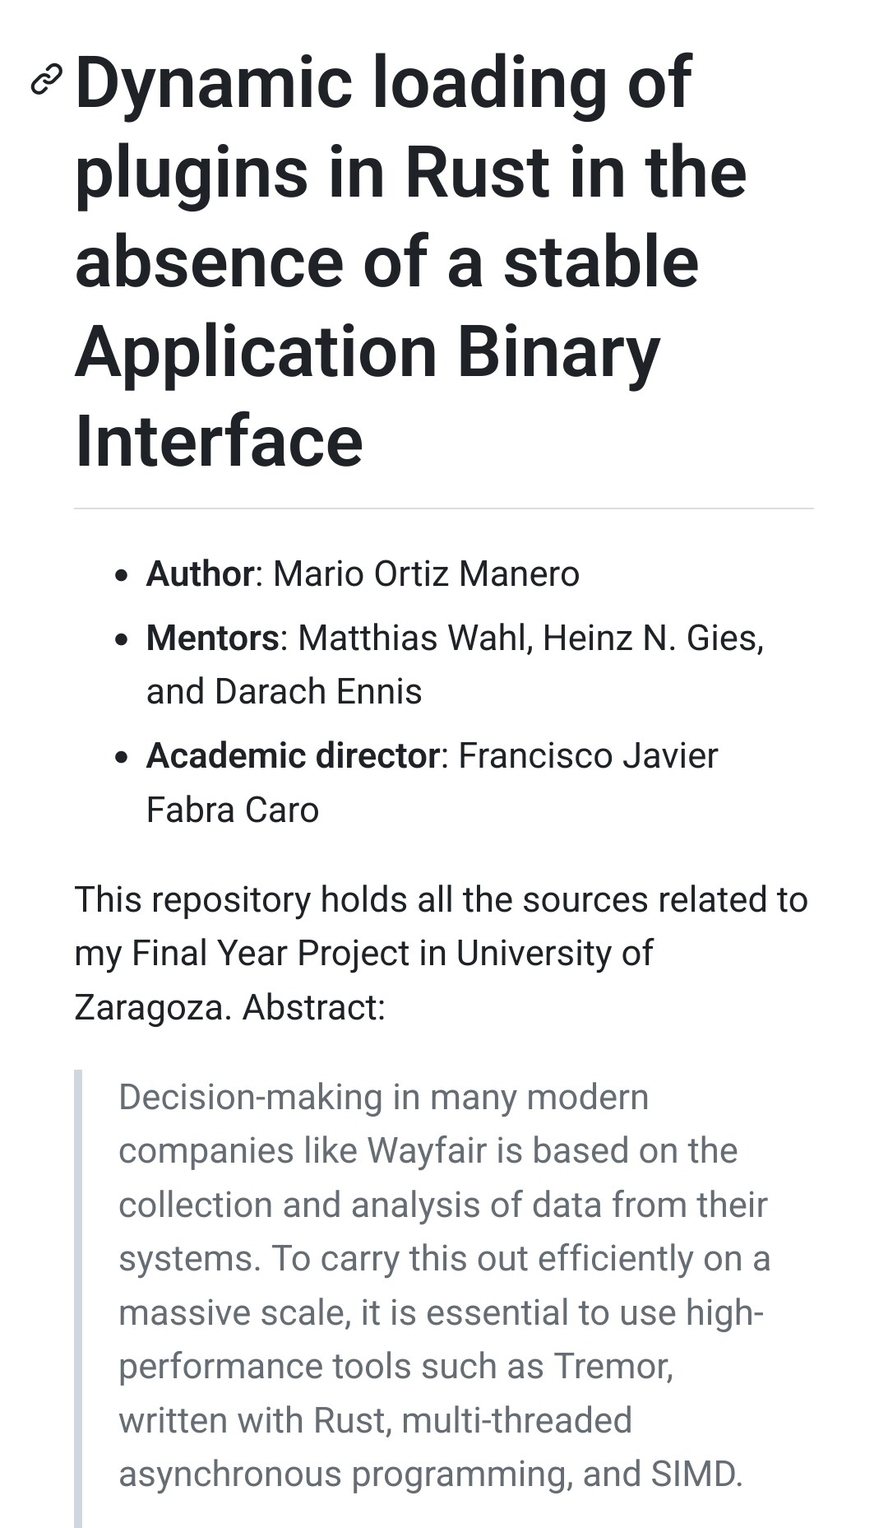888x1528 pixels.
Task: Click the bullet point before 'Author'
Action: [x=122, y=575]
